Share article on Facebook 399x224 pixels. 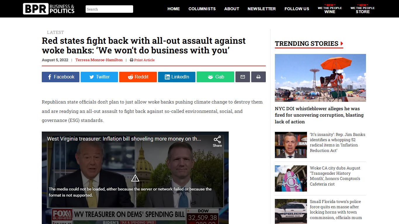click(x=60, y=77)
